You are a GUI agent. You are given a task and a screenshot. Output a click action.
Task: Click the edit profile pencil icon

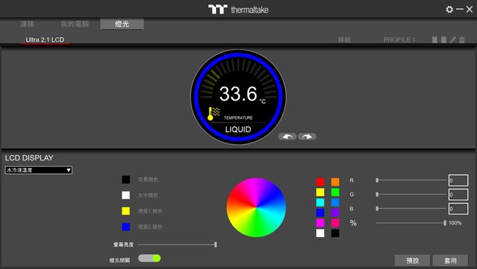453,39
